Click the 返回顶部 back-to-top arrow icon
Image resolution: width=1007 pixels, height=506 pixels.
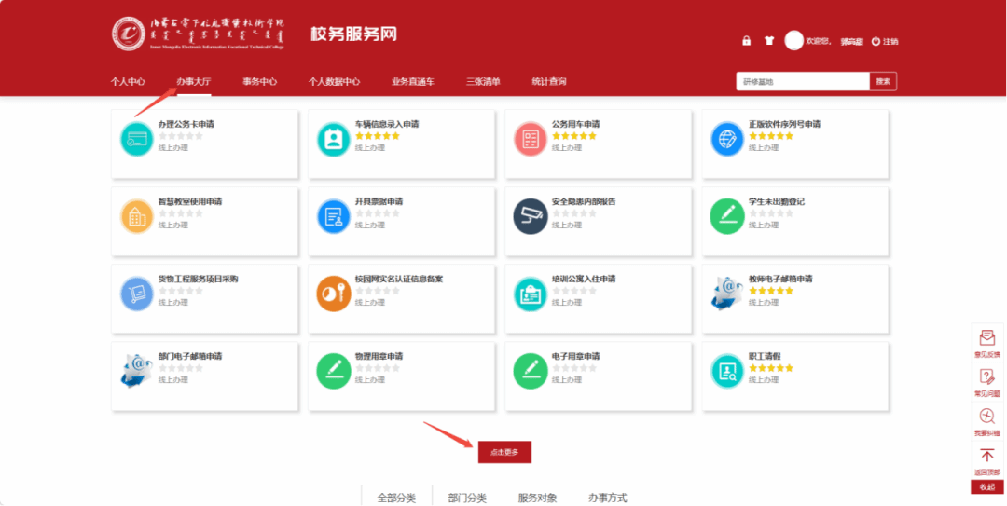point(986,456)
